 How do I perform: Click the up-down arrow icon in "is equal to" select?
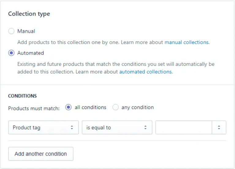[146, 128]
